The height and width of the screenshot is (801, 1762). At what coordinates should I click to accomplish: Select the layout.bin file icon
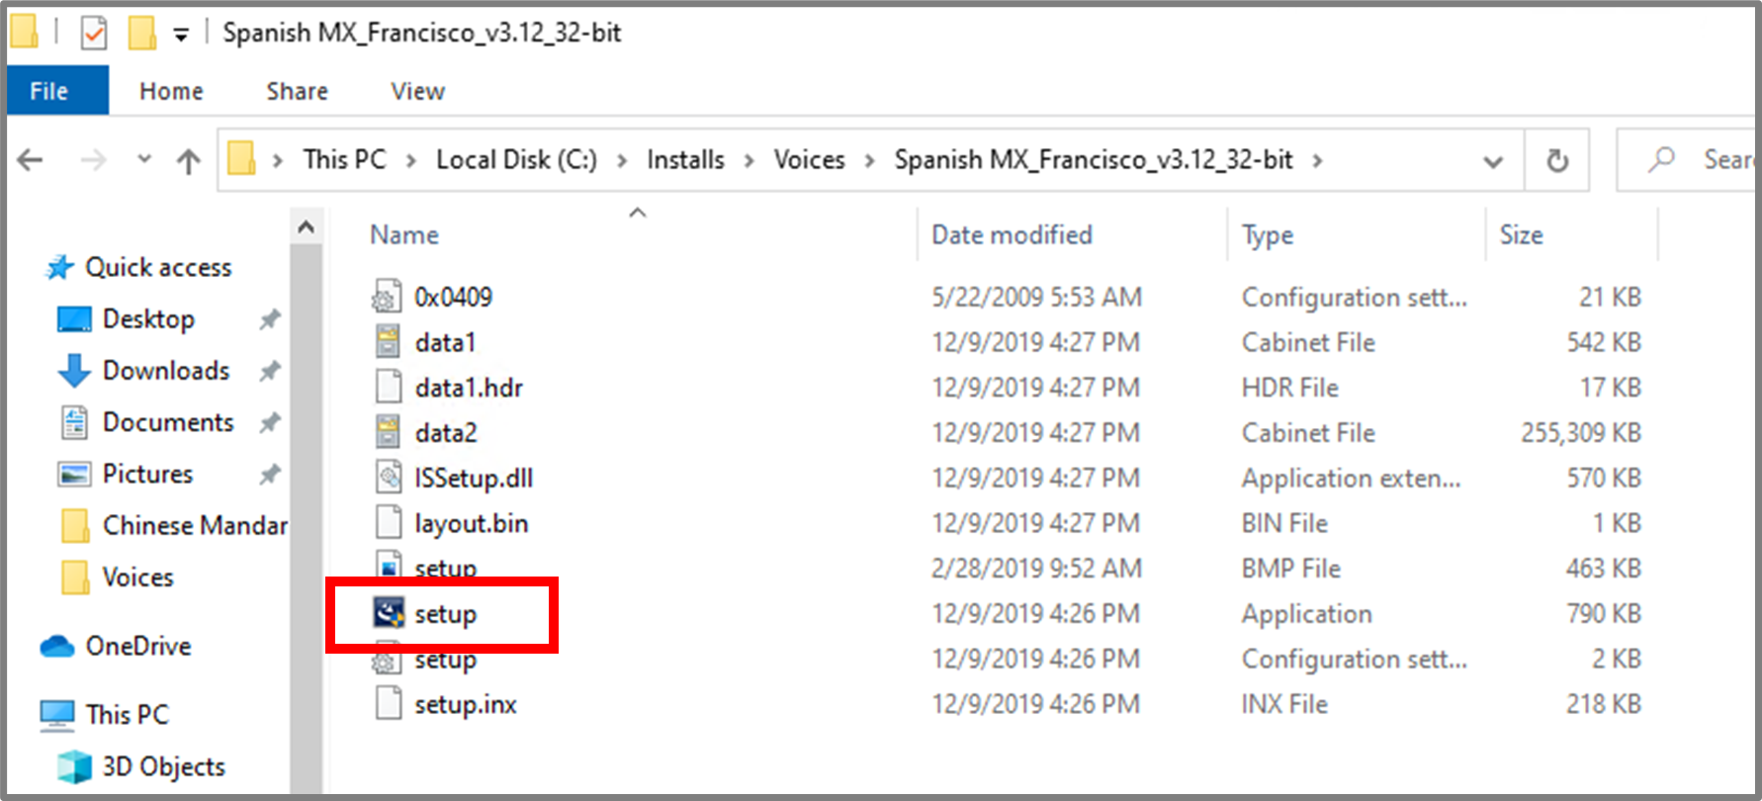coord(389,523)
